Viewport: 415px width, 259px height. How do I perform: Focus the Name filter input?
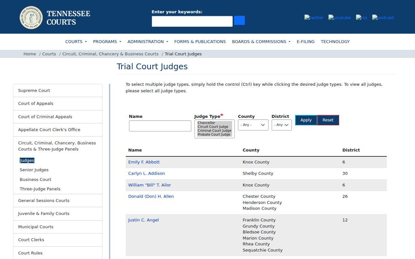pyautogui.click(x=160, y=126)
